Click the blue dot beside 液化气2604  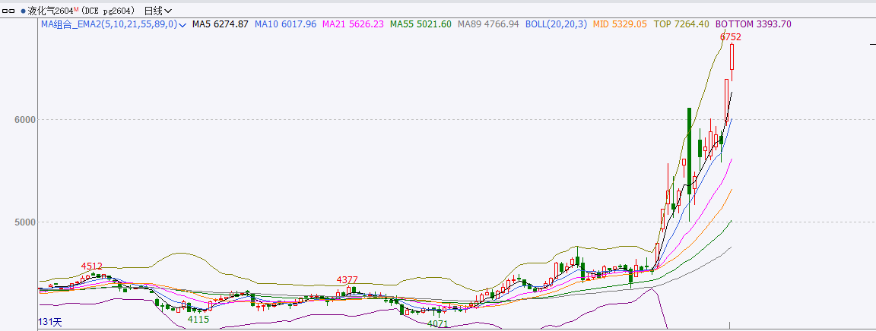point(23,11)
